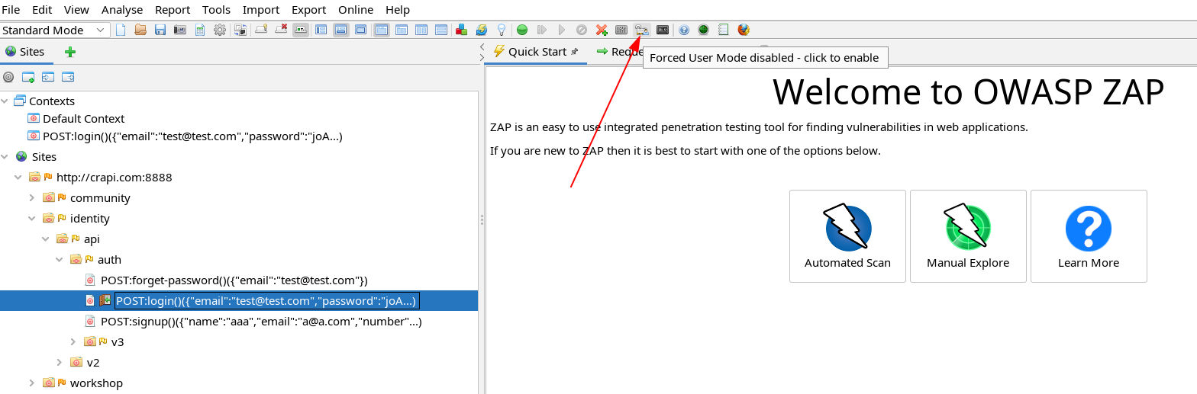Open the Analyse menu
Image resolution: width=1197 pixels, height=394 pixels.
tap(122, 10)
